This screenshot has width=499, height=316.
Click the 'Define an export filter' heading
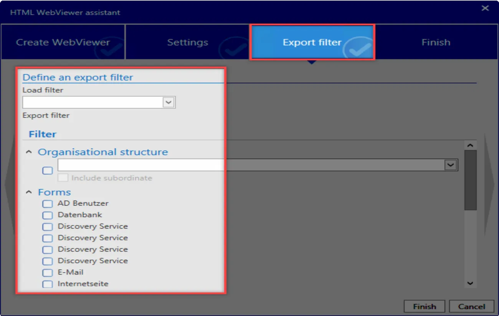pos(78,77)
